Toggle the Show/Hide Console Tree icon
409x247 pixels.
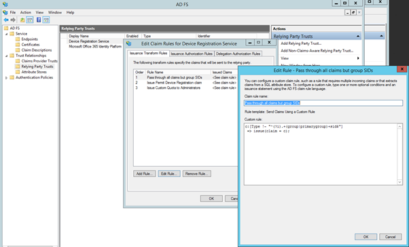30,20
